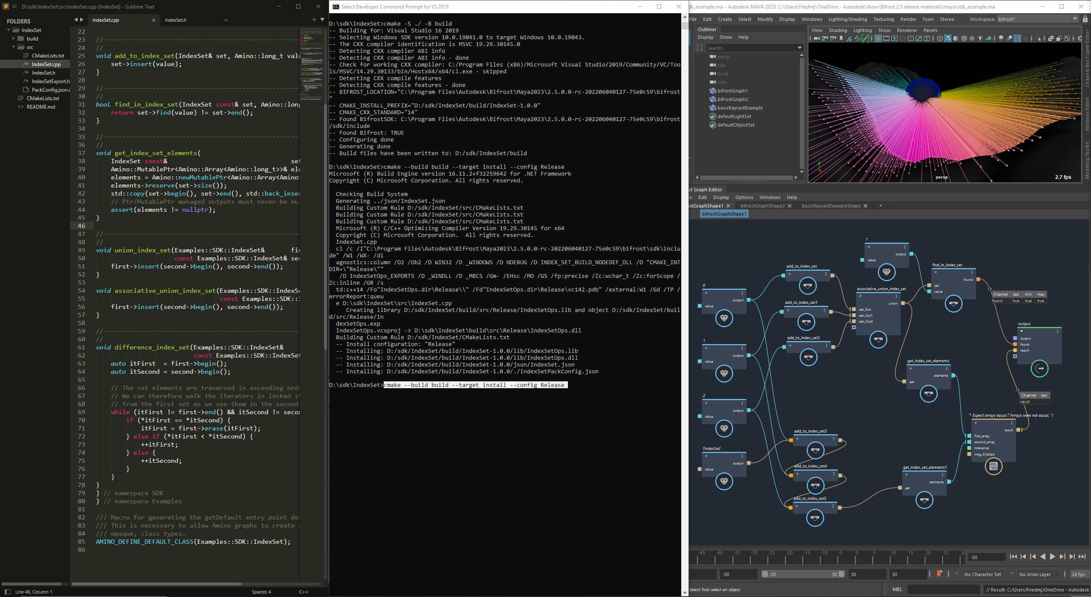Open the Workspace bifrost dropdown
Screen dimensions: 1091x597
tap(1075, 19)
